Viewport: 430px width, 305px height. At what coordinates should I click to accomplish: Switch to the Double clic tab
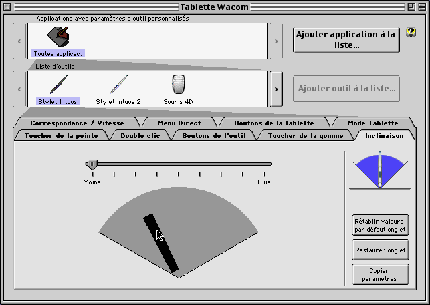tap(140, 136)
